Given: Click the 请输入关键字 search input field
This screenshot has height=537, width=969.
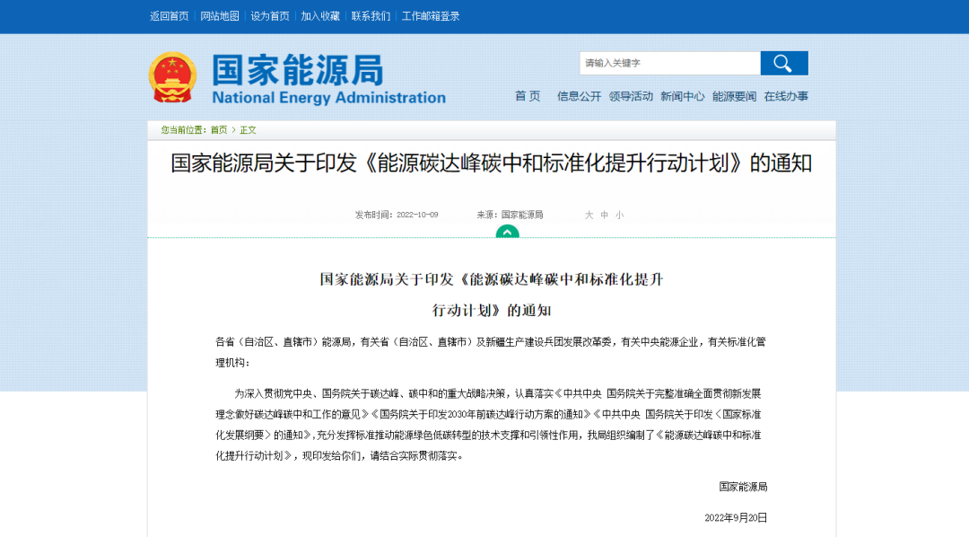Looking at the screenshot, I should click(668, 63).
